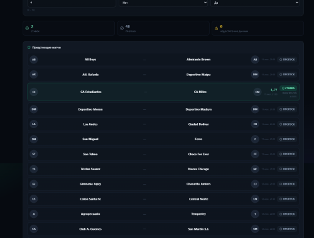The height and width of the screenshot is (238, 314).
Task: Click the All Boys AB team badge
Action: pos(34,60)
